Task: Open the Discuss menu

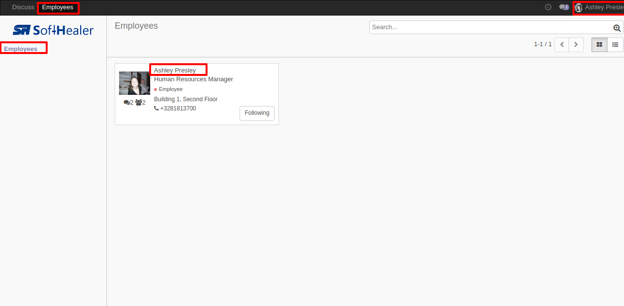Action: pyautogui.click(x=23, y=7)
